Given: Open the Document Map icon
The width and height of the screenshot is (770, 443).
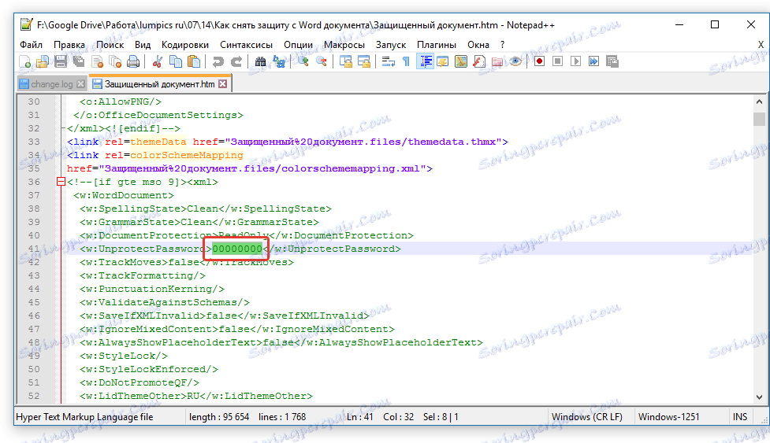Looking at the screenshot, I should click(x=460, y=61).
